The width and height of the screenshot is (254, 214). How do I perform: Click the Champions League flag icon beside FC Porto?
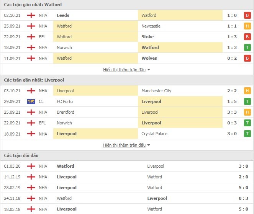[x=31, y=101]
